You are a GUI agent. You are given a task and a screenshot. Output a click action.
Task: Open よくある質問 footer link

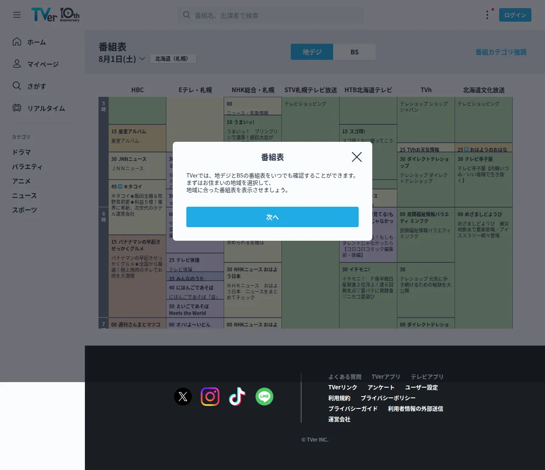click(345, 377)
